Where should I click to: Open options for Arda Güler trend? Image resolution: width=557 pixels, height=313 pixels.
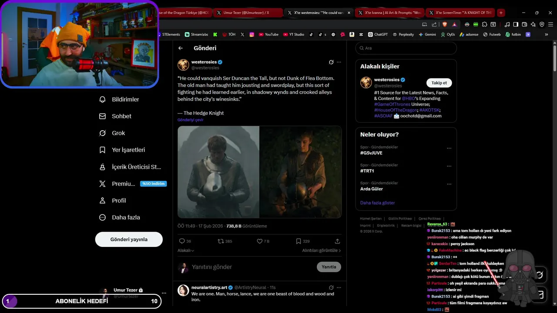point(449,184)
